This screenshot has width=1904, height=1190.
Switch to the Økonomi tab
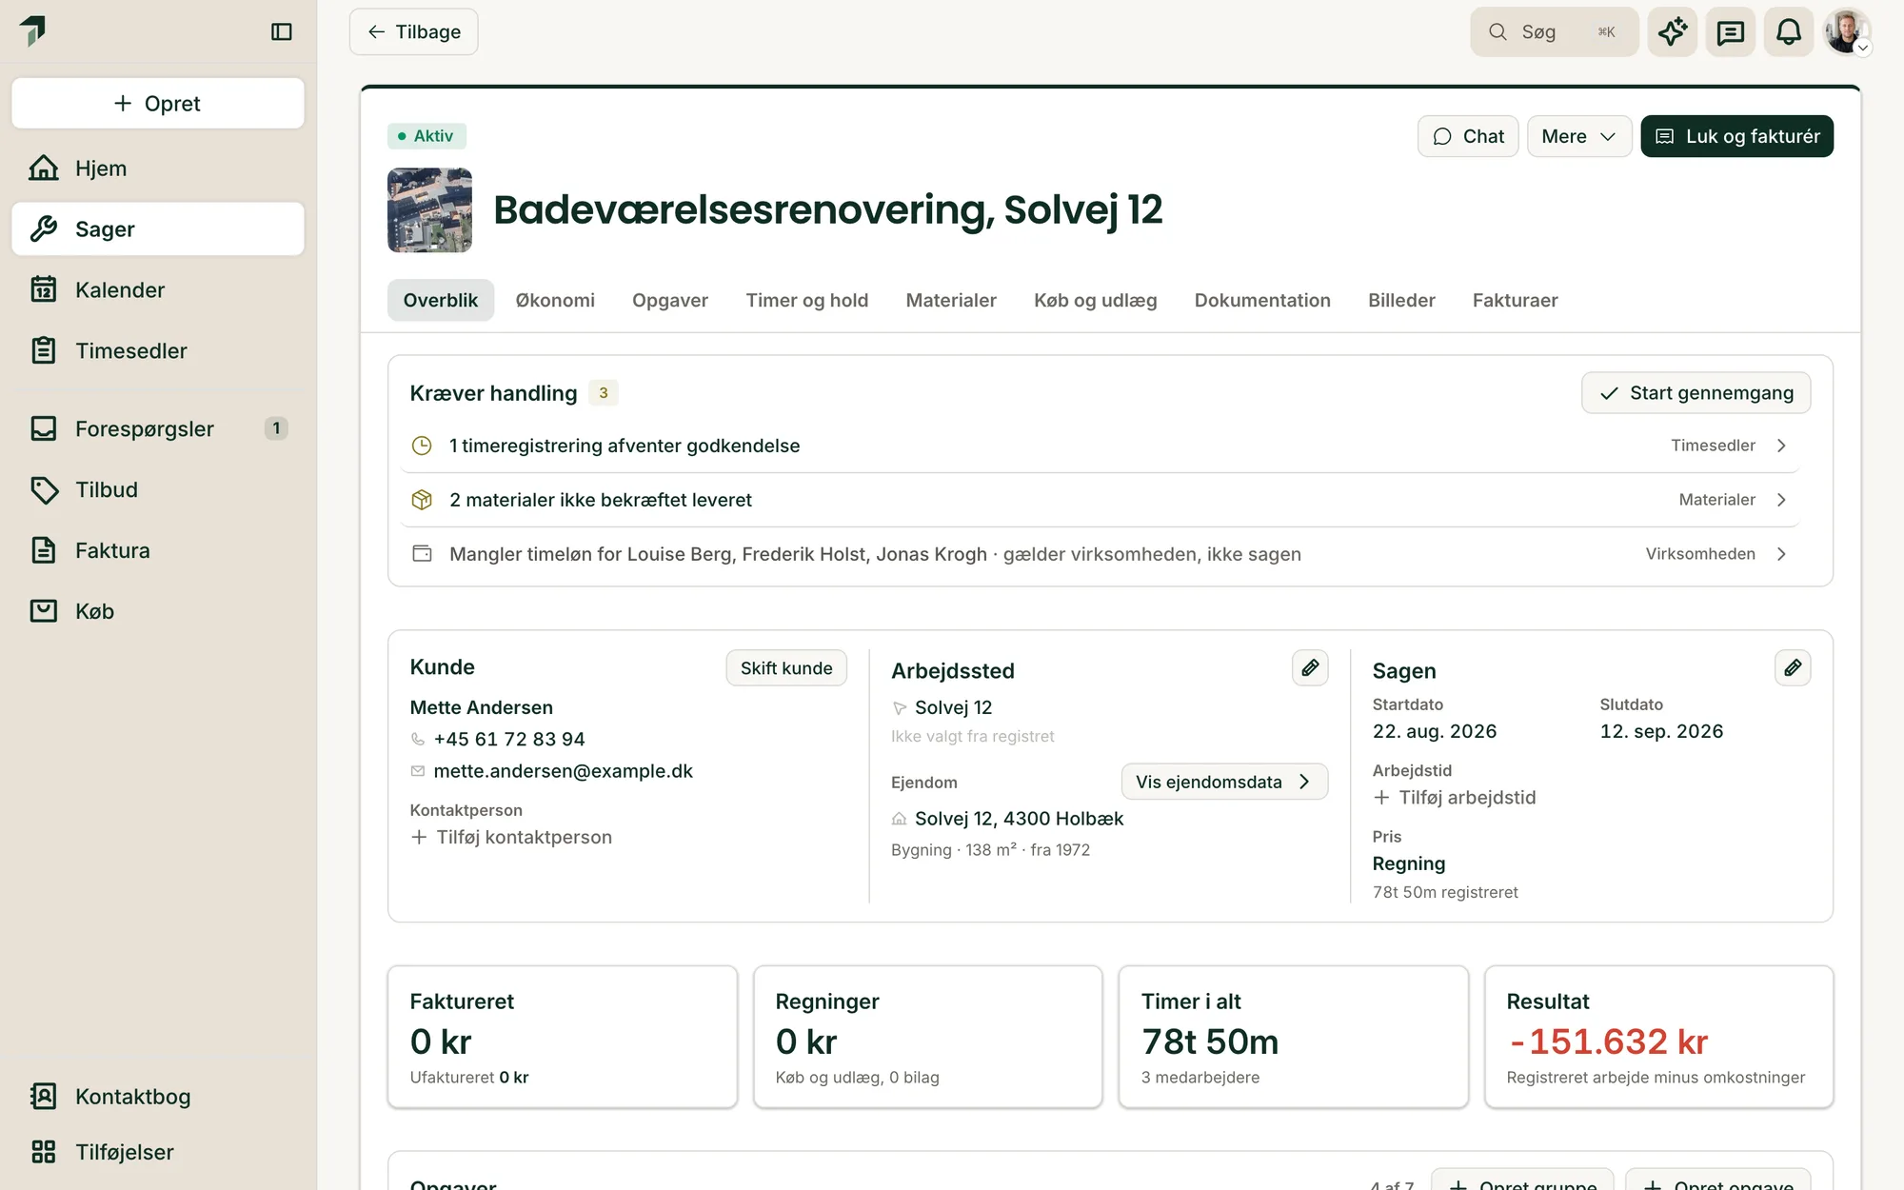coord(555,301)
